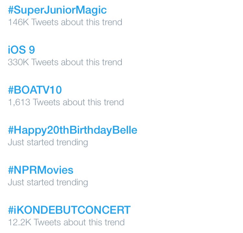The width and height of the screenshot is (243, 233).
Task: Show tweets for the Super Junior hashtag
Action: point(57,10)
